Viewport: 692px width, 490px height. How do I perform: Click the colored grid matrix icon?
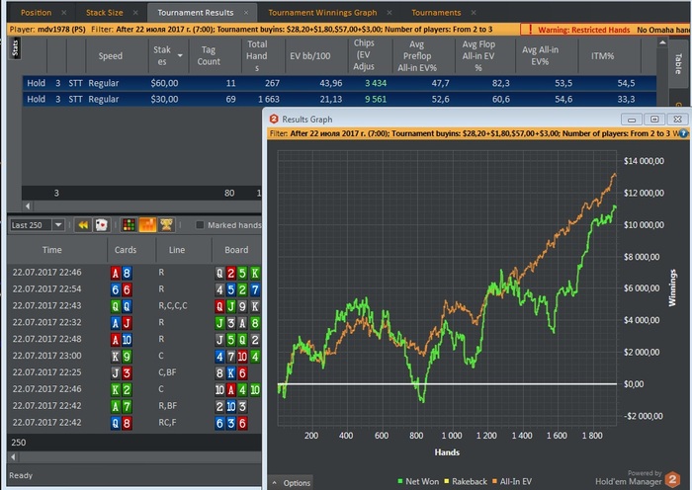(129, 225)
